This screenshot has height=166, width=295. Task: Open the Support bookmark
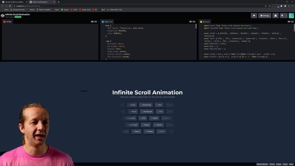(65, 10)
